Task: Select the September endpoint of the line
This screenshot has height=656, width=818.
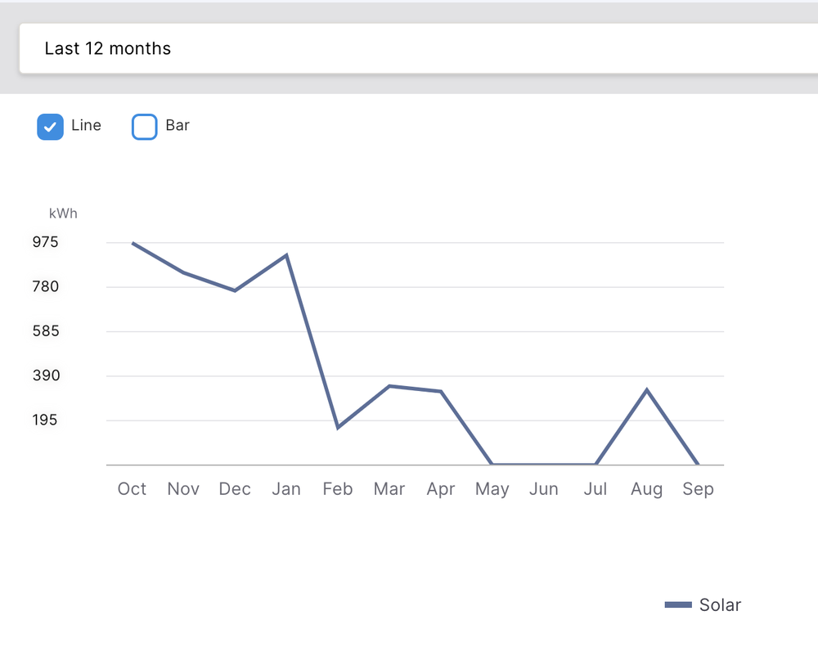Action: click(x=698, y=464)
